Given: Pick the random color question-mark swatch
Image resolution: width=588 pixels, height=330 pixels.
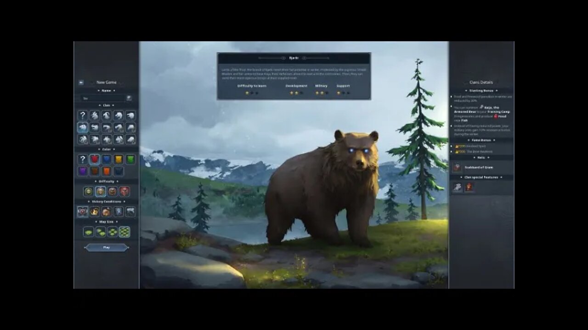Looking at the screenshot, I should point(83,159).
